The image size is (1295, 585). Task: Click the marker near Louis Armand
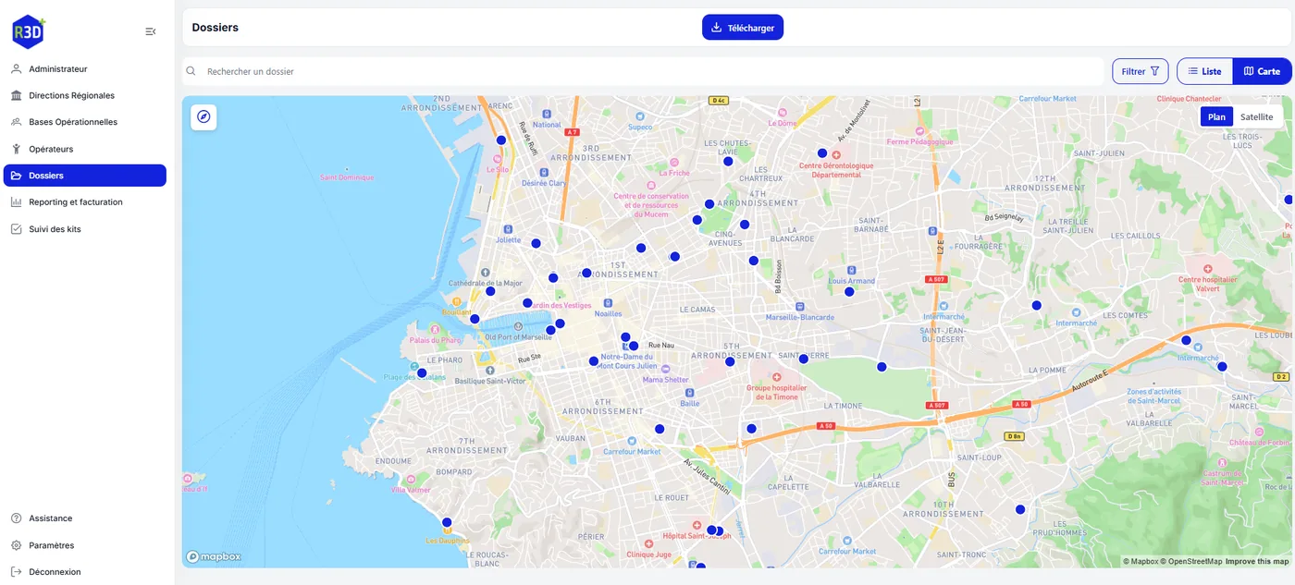[849, 292]
